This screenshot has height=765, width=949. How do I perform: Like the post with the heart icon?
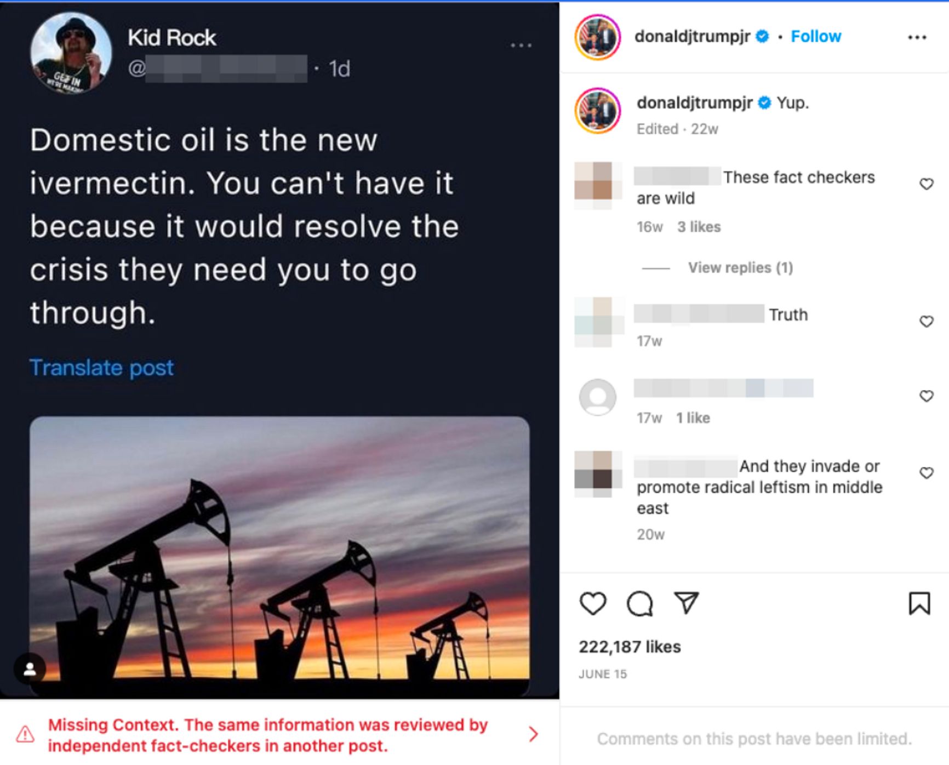pyautogui.click(x=593, y=603)
